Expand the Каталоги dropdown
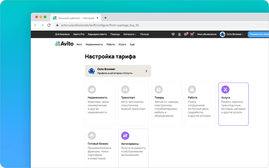Image resolution: width=269 pixels, height=168 pixels. (130, 34)
